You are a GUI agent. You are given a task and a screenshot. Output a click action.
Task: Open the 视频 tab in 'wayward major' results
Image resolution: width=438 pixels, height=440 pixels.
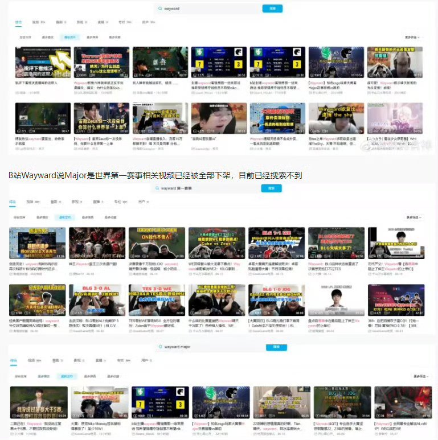tap(34, 360)
